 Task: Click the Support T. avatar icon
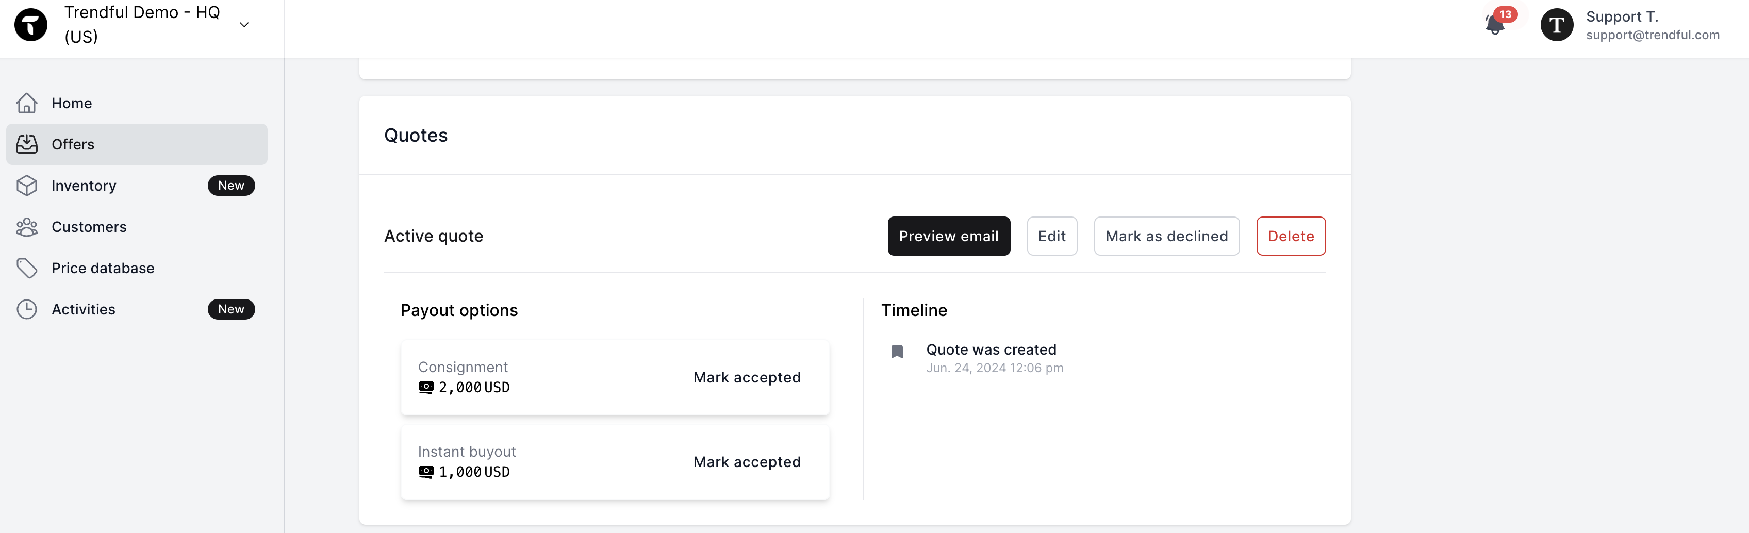coord(1556,24)
